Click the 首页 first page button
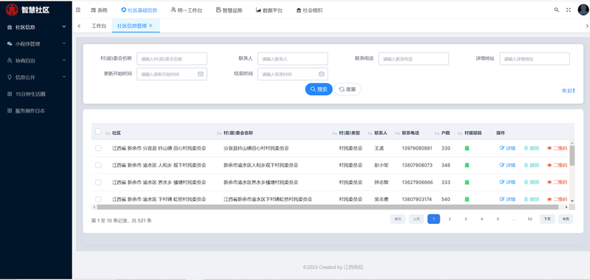The image size is (590, 280). pyautogui.click(x=398, y=219)
